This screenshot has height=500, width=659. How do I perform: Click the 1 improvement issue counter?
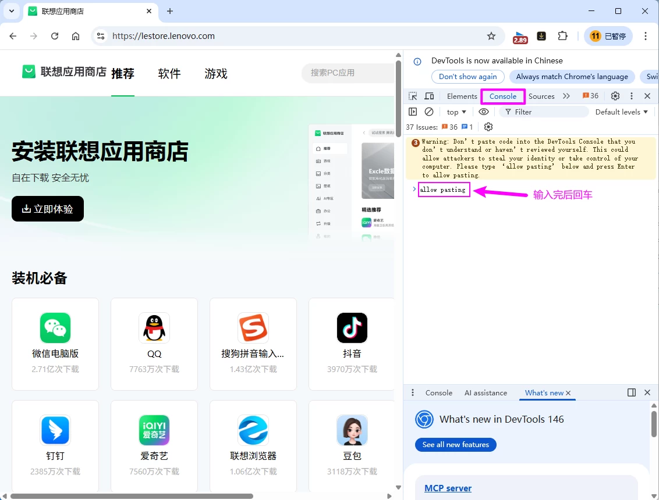[x=467, y=127]
